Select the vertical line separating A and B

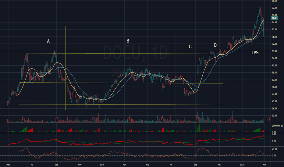click(66, 68)
